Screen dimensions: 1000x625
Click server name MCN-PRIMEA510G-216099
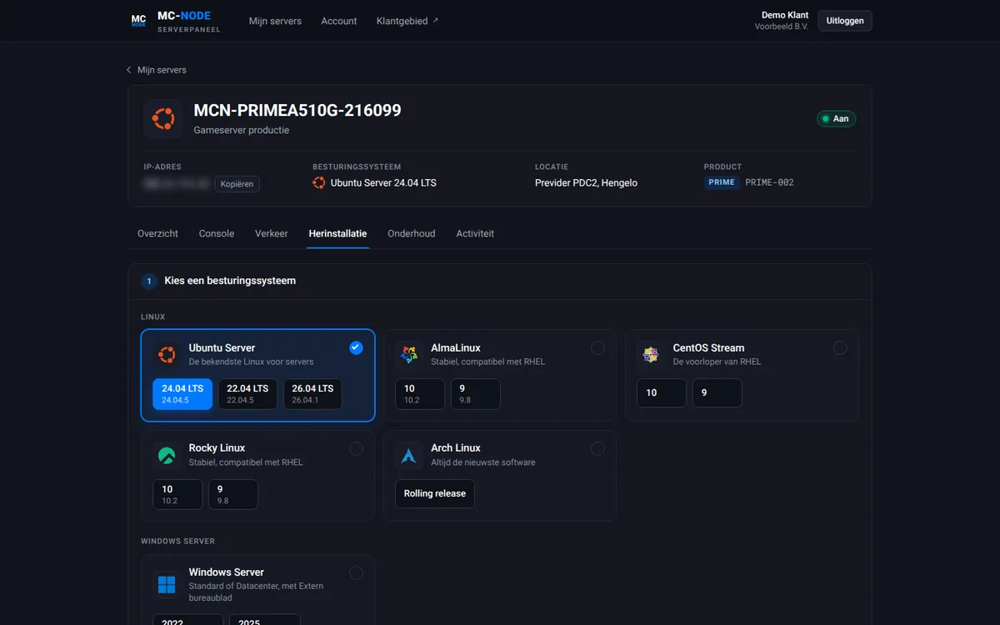pos(297,110)
